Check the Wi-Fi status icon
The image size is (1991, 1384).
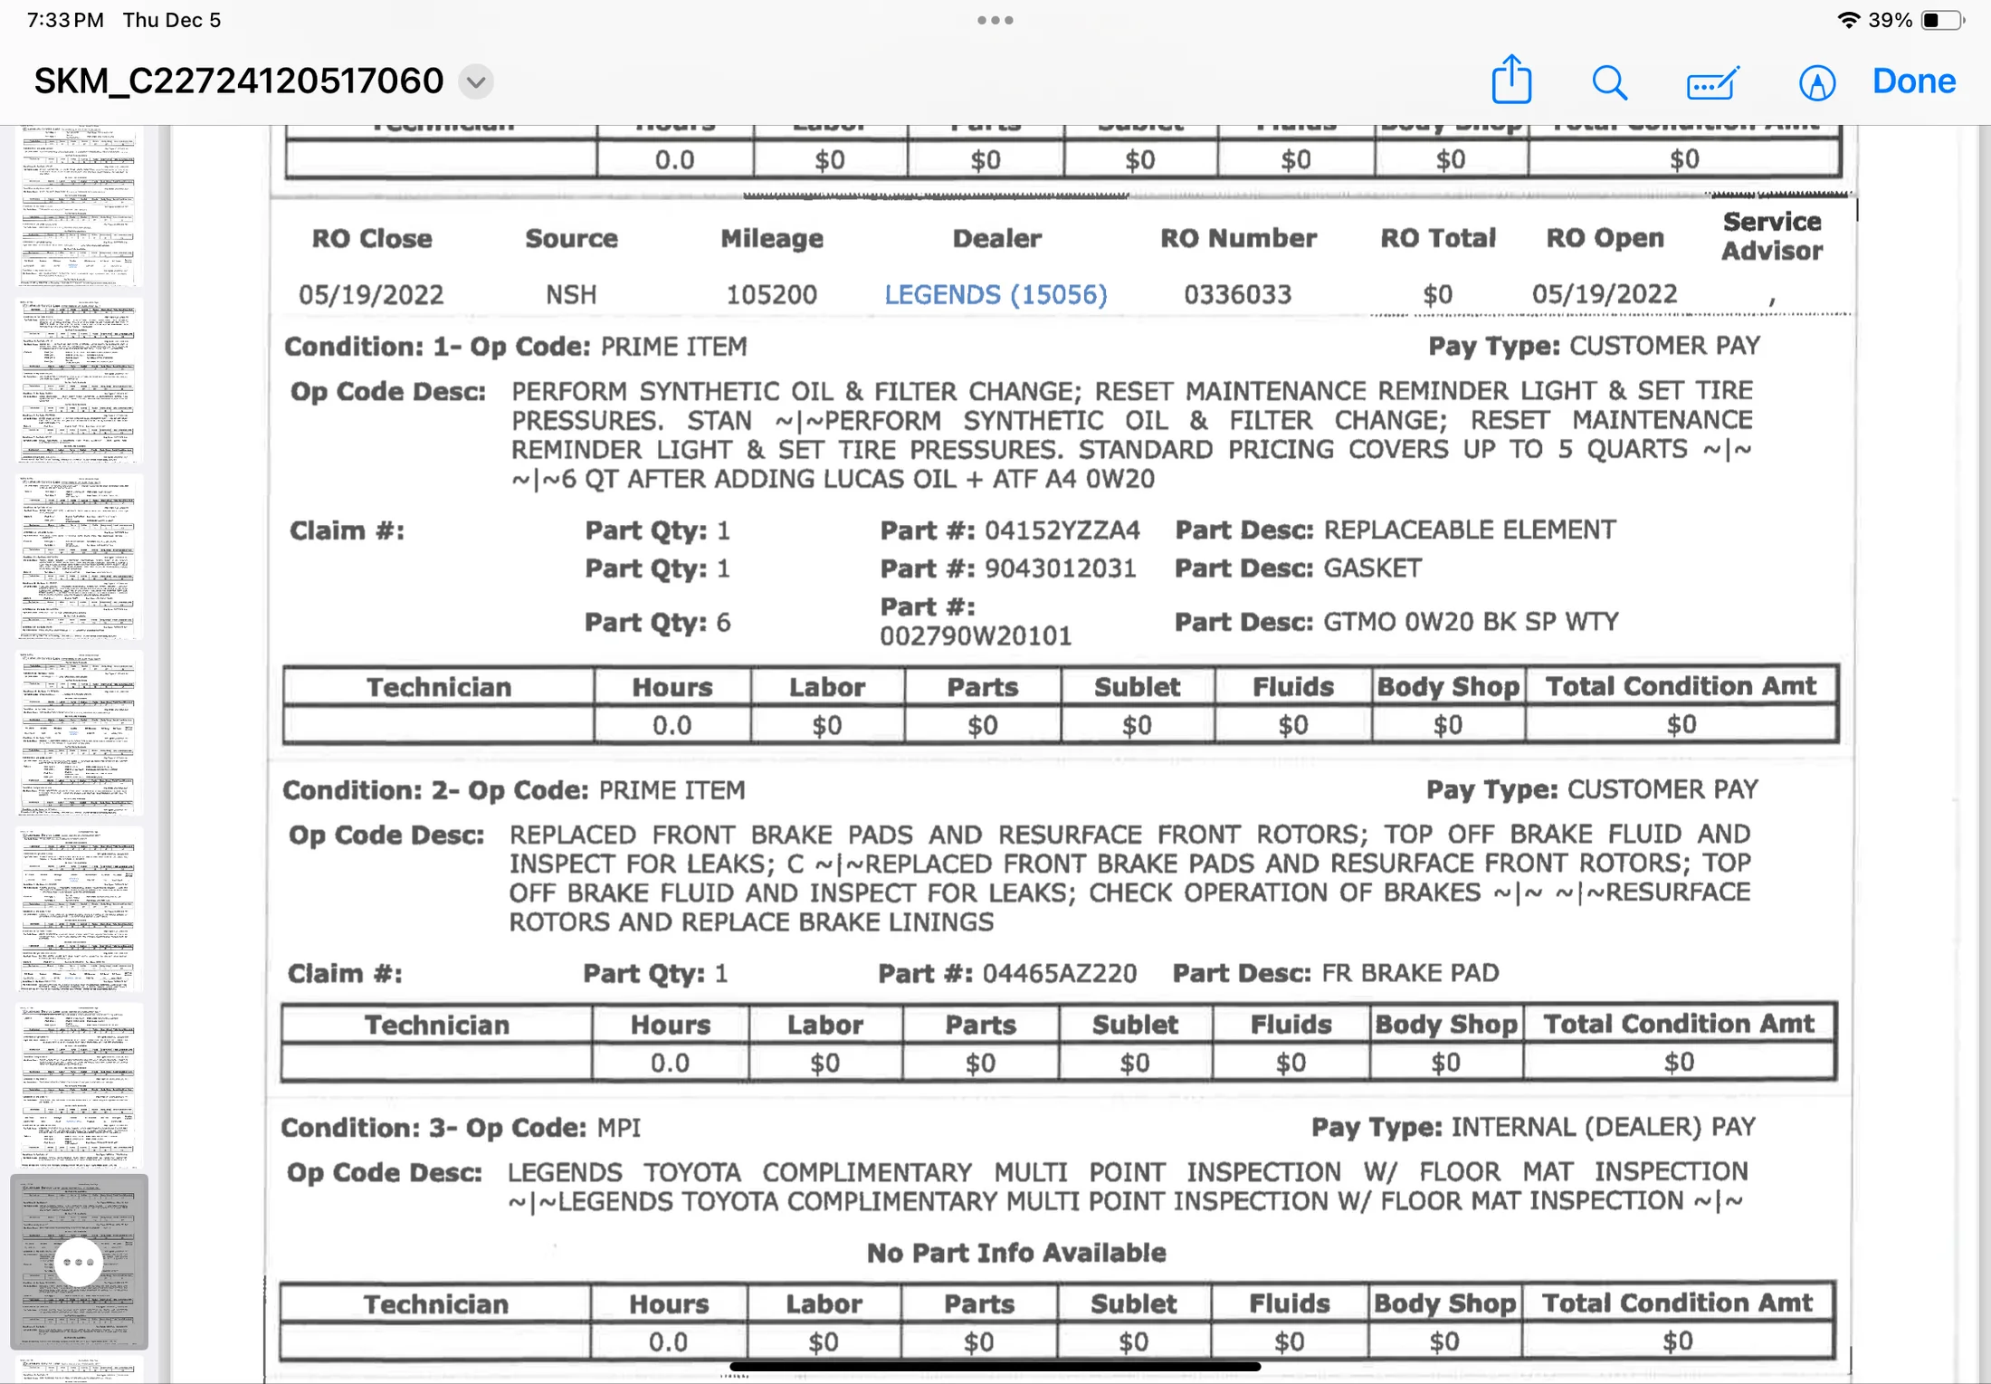click(1848, 20)
